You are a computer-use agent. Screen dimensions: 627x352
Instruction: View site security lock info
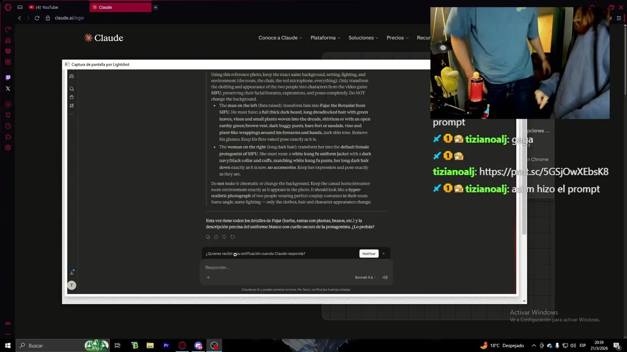(x=48, y=18)
